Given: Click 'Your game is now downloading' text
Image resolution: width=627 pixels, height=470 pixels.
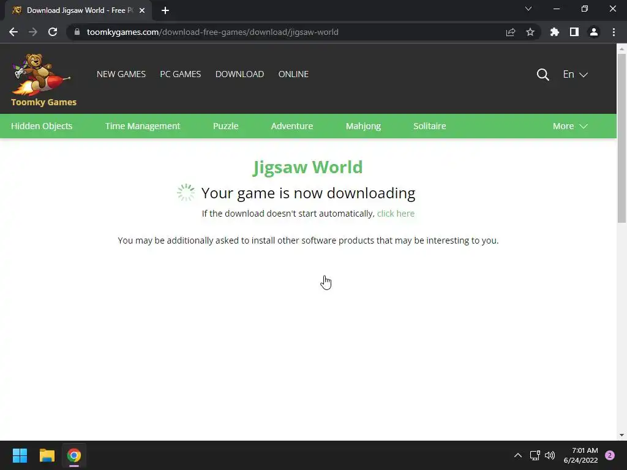Looking at the screenshot, I should 309,193.
